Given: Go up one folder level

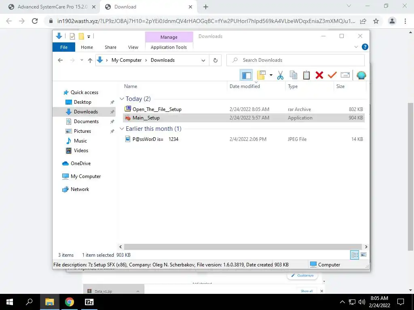Looking at the screenshot, I should coord(90,61).
